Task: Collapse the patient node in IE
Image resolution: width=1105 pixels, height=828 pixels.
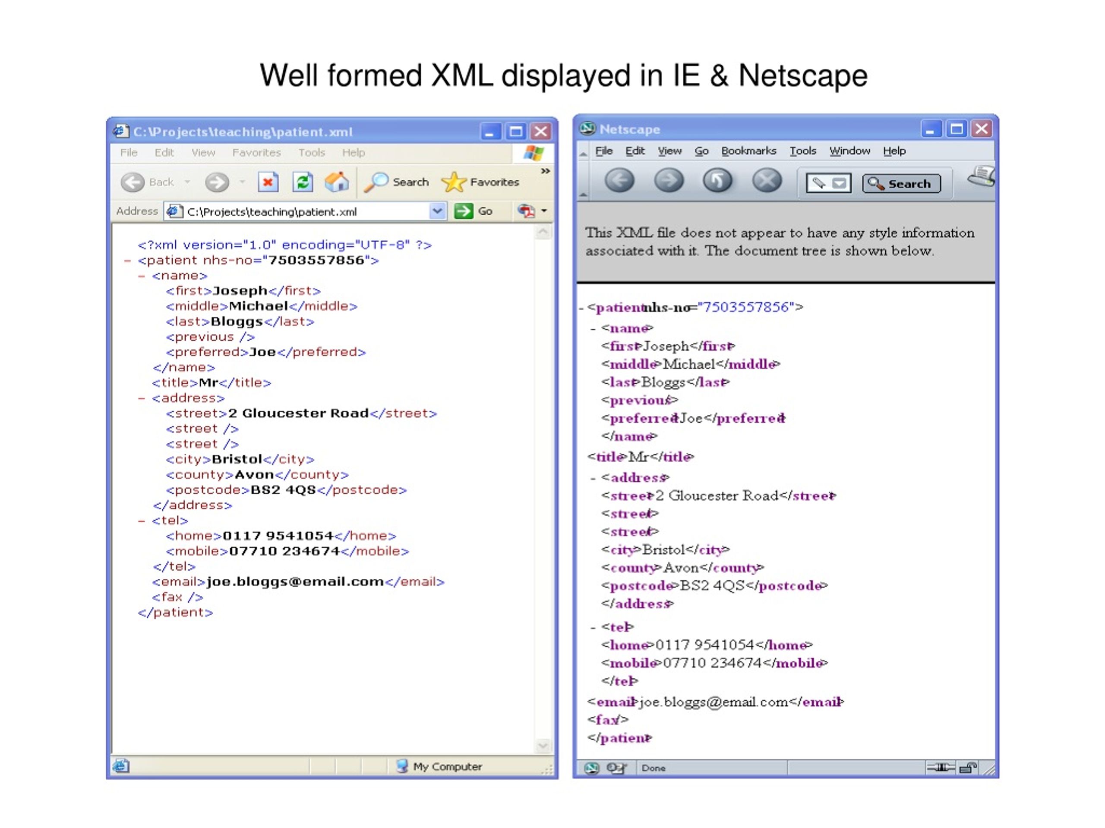Action: pyautogui.click(x=127, y=260)
